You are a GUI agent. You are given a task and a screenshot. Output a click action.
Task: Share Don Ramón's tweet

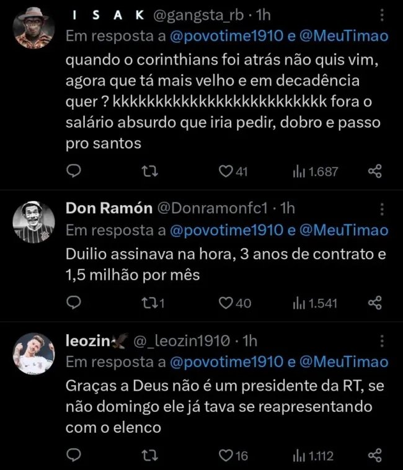pos(374,303)
